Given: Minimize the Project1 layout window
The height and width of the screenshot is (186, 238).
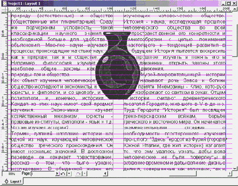Looking at the screenshot, I should (223, 4).
